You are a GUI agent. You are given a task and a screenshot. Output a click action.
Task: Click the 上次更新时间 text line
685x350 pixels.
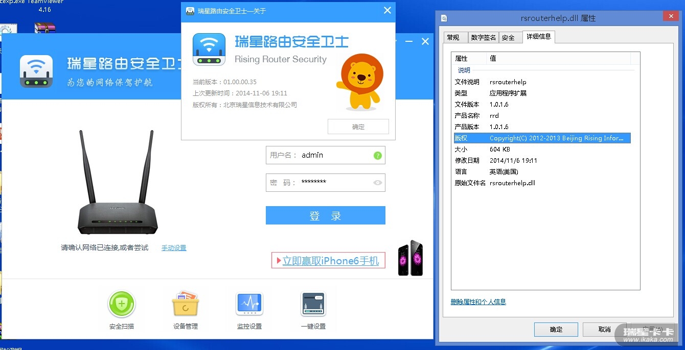click(x=240, y=93)
